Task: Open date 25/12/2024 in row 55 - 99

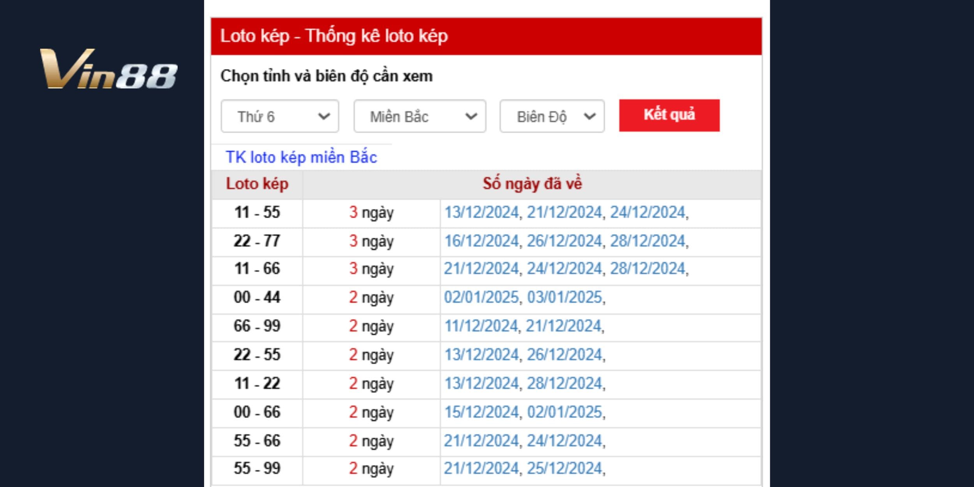Action: tap(565, 468)
